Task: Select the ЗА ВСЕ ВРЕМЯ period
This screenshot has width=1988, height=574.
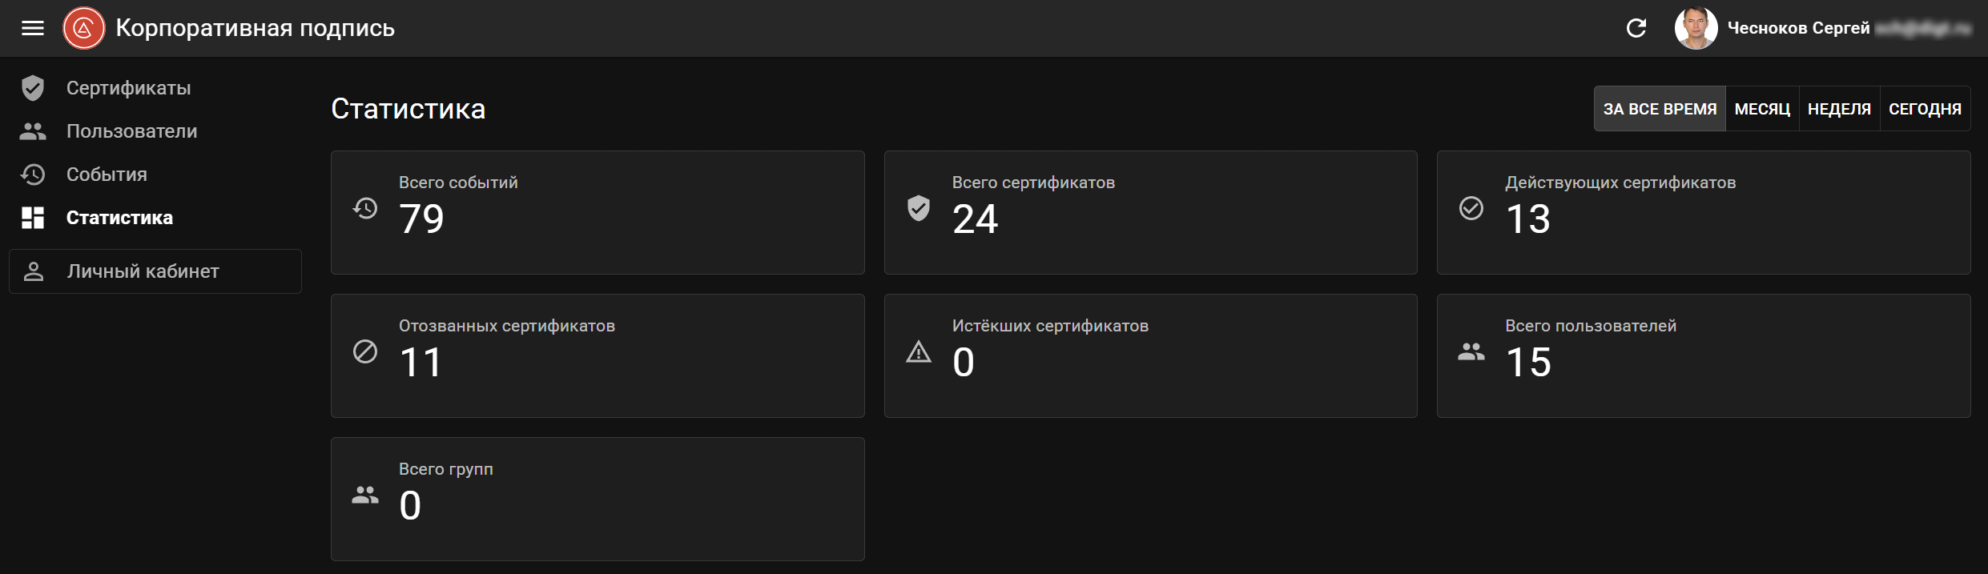Action: coord(1660,109)
